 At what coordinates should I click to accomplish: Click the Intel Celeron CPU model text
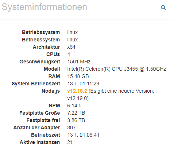click(117, 69)
